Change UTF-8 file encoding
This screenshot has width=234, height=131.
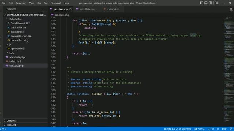pyautogui.click(x=211, y=129)
